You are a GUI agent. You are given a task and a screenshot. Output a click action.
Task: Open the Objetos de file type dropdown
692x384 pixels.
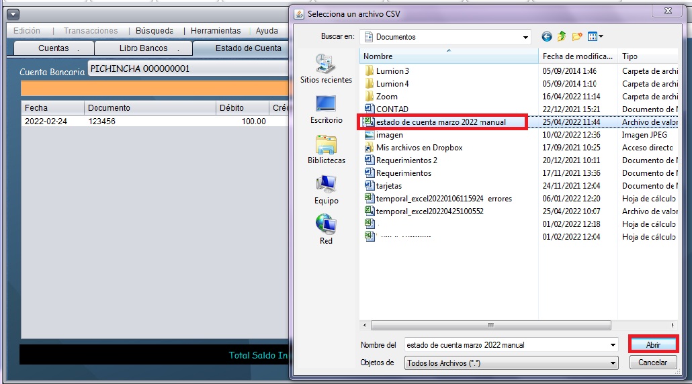tap(613, 363)
